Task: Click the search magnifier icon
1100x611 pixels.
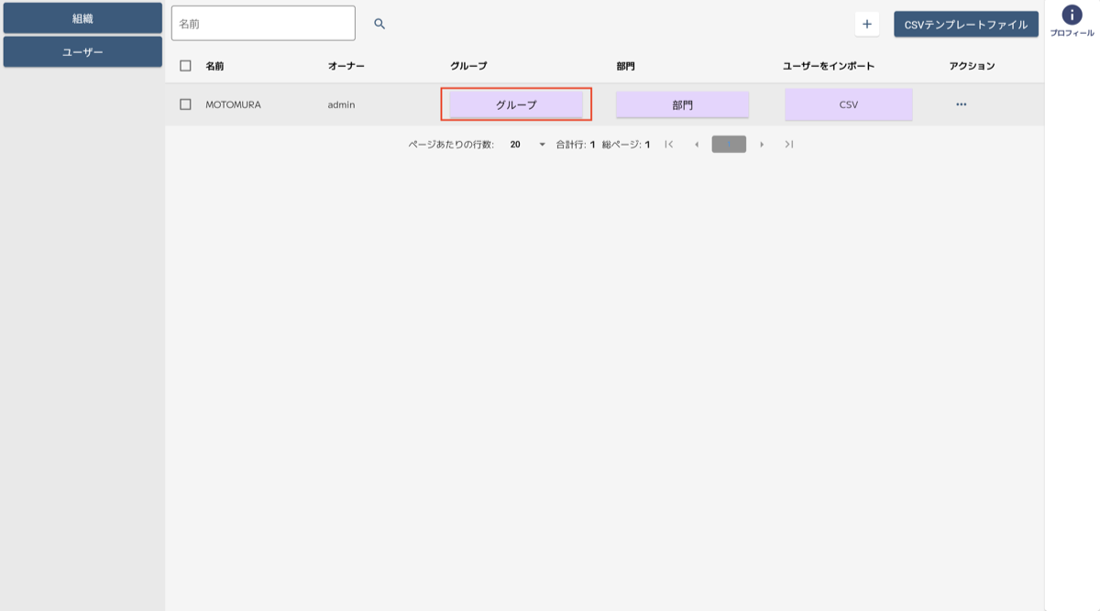Action: pyautogui.click(x=379, y=24)
